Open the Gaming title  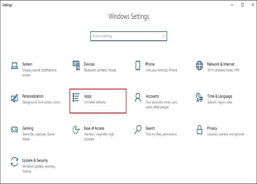click(x=28, y=128)
